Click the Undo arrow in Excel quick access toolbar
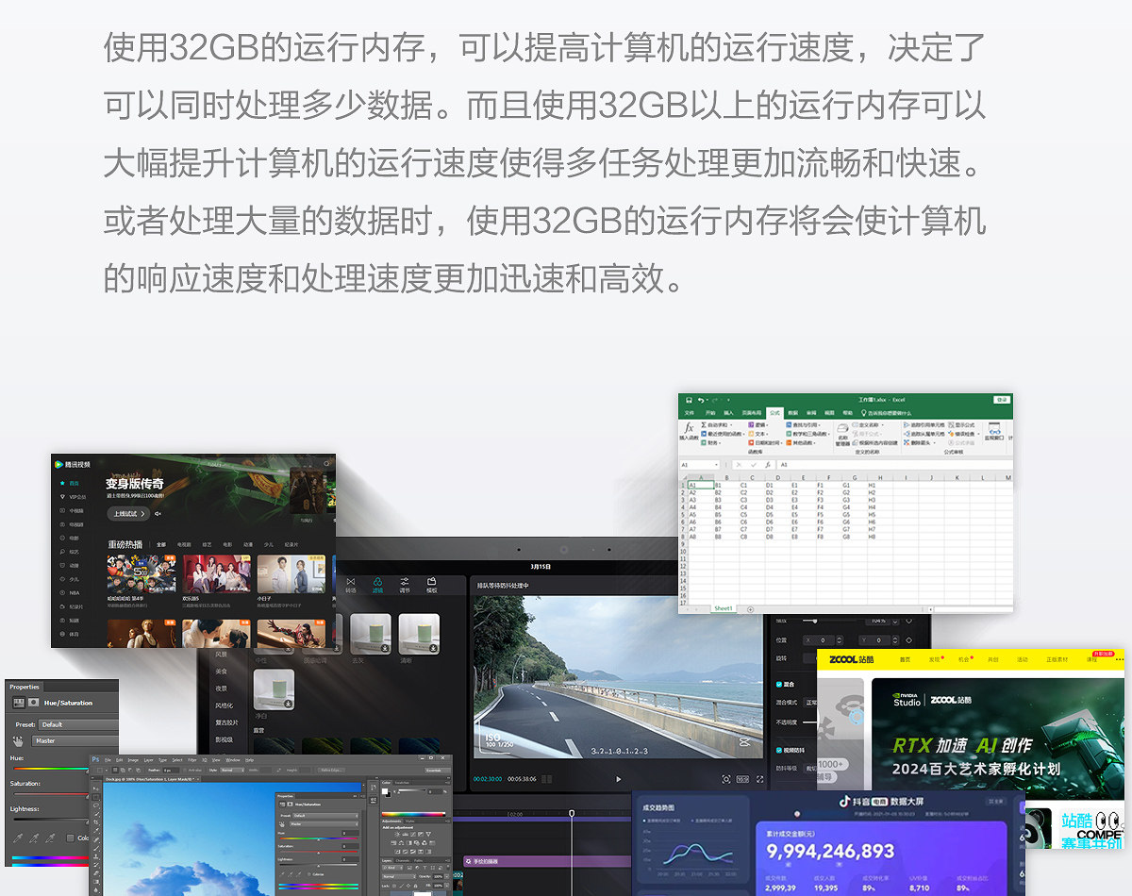Viewport: 1132px width, 896px height. coord(702,400)
